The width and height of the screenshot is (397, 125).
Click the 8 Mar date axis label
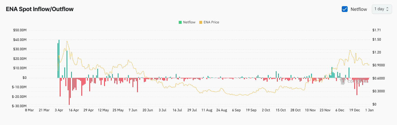[x=30, y=110]
